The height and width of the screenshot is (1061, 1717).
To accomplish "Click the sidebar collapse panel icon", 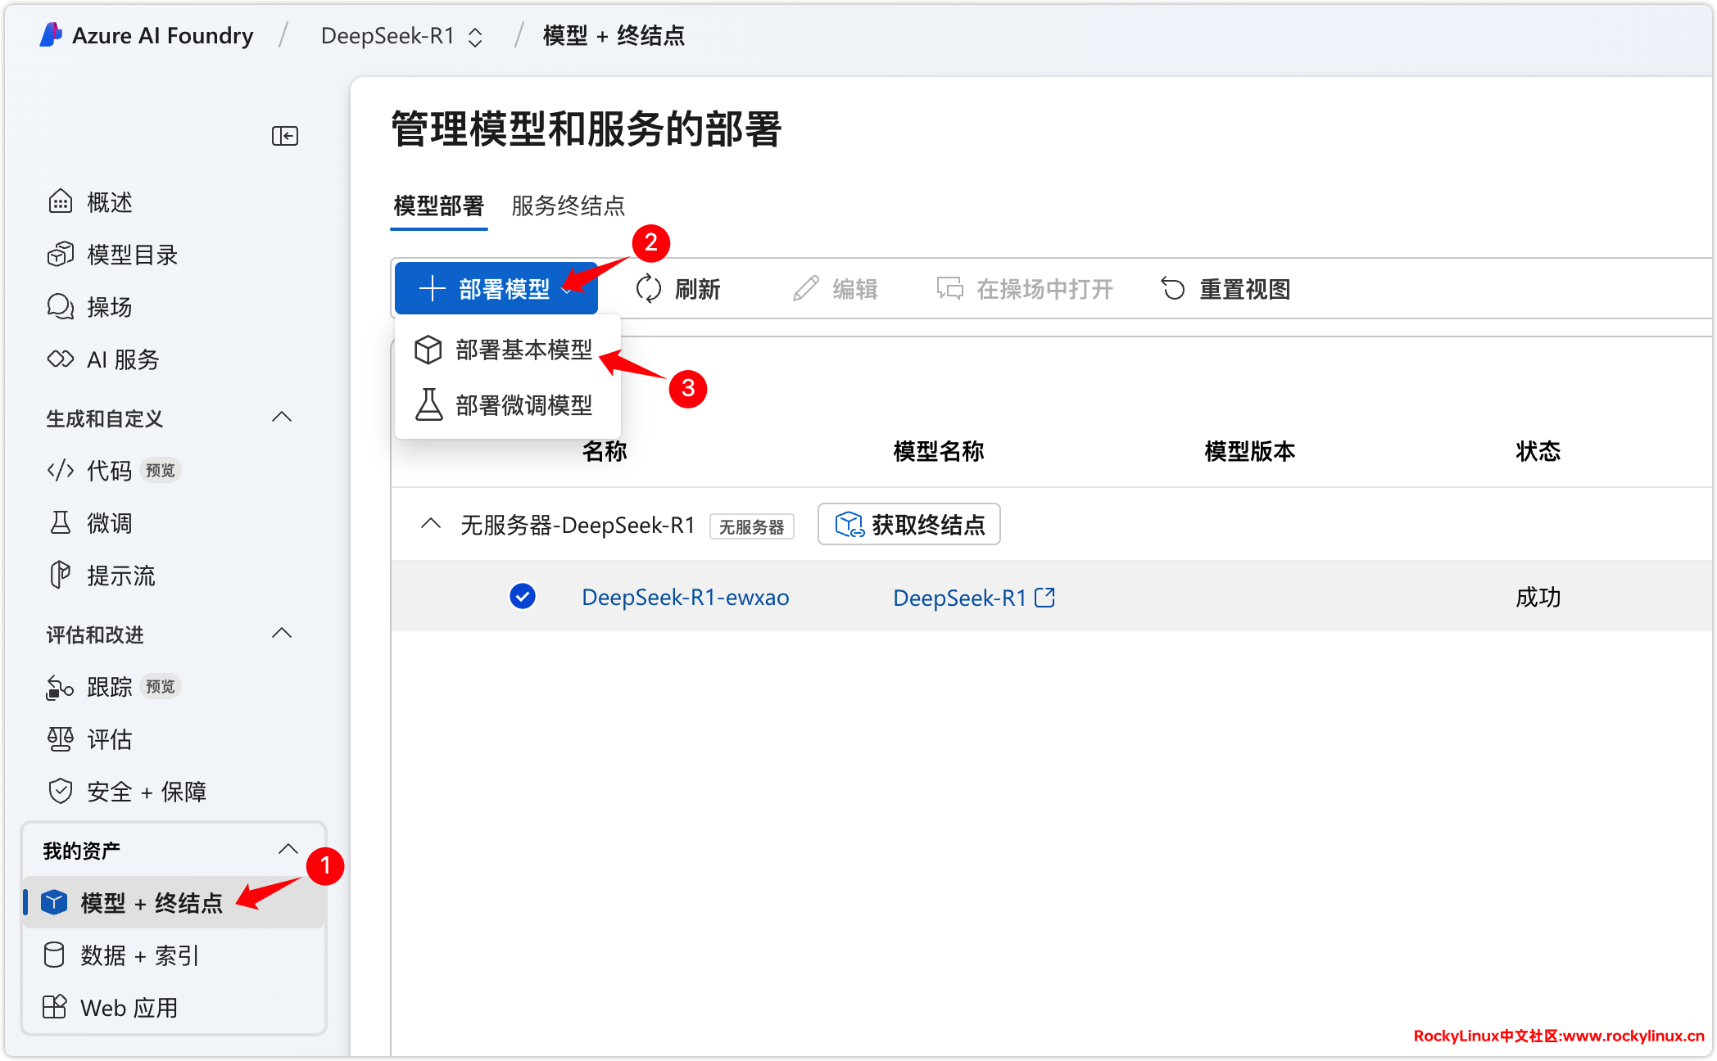I will pos(284,136).
